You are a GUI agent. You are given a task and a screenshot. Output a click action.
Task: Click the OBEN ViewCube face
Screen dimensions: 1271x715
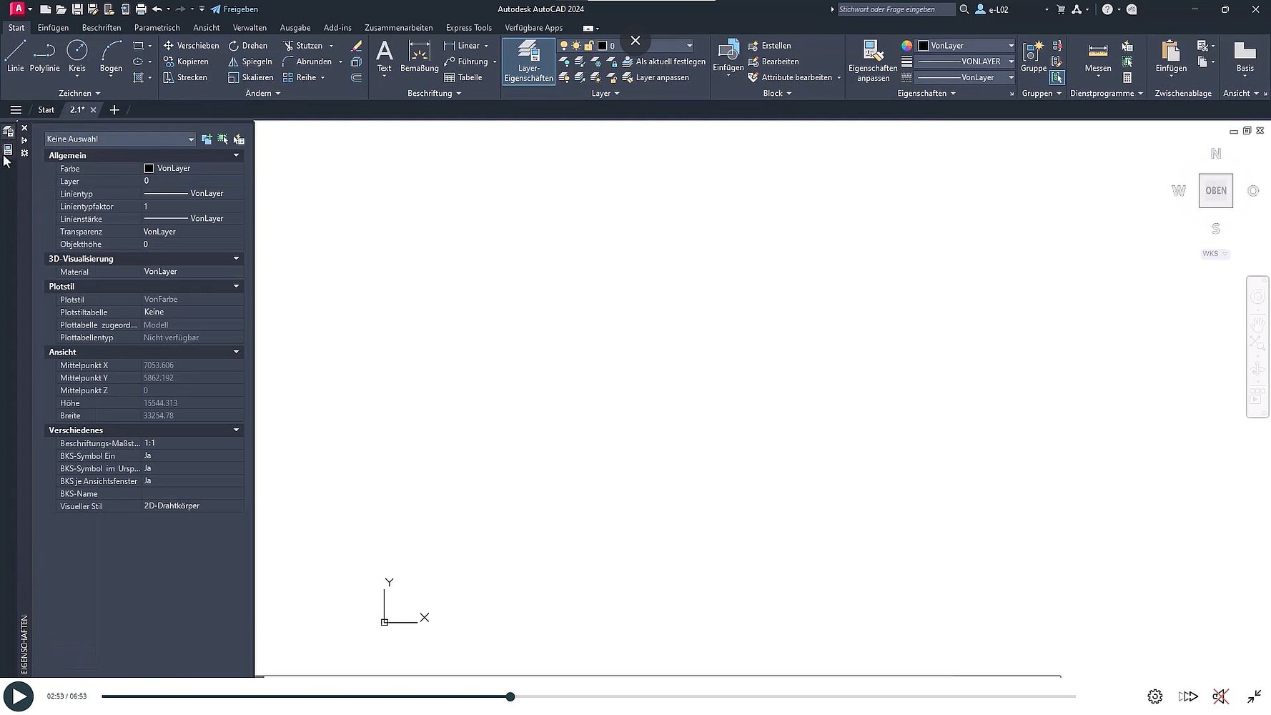point(1215,191)
